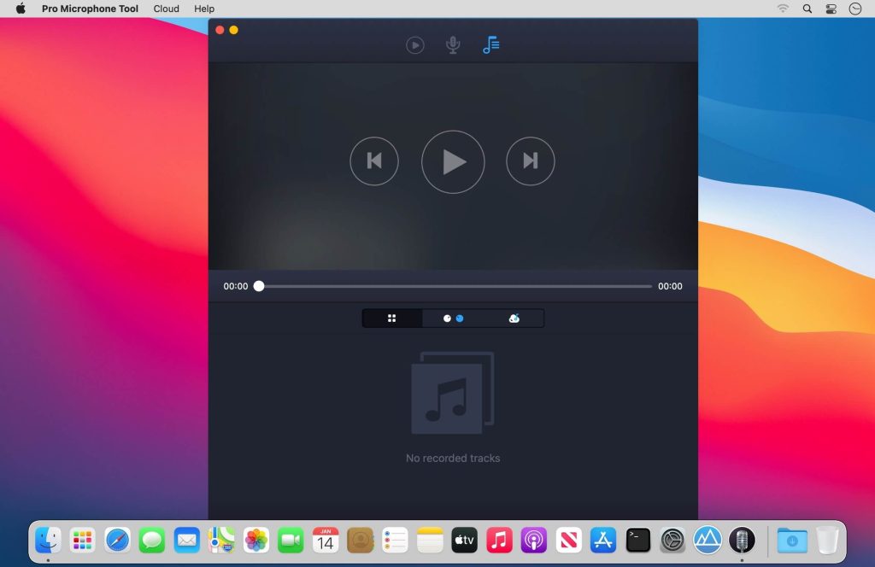Image resolution: width=875 pixels, height=567 pixels.
Task: Open the grid view filter for tracks
Action: click(x=391, y=318)
